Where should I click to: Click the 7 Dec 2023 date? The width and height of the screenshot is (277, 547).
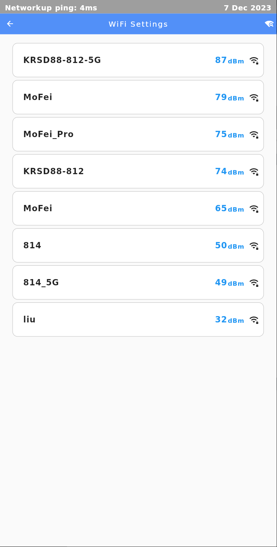(247, 8)
